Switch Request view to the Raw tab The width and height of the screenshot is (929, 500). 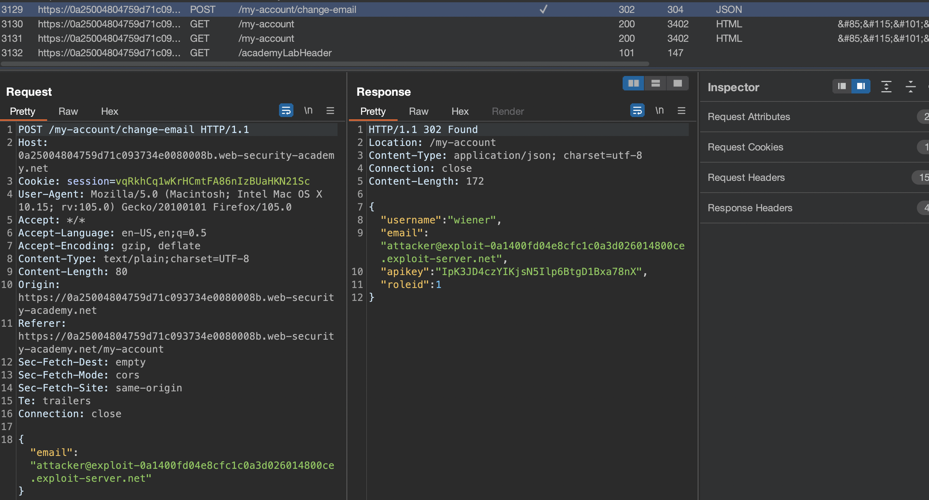(x=68, y=111)
